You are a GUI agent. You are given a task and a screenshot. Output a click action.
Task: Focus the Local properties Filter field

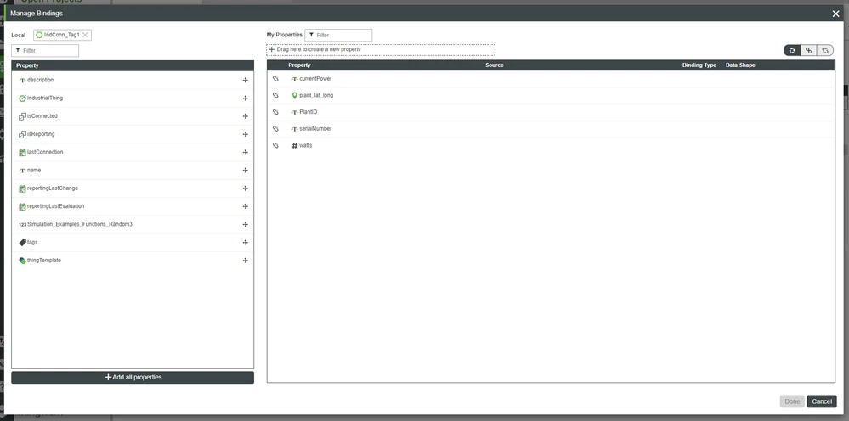pos(45,50)
